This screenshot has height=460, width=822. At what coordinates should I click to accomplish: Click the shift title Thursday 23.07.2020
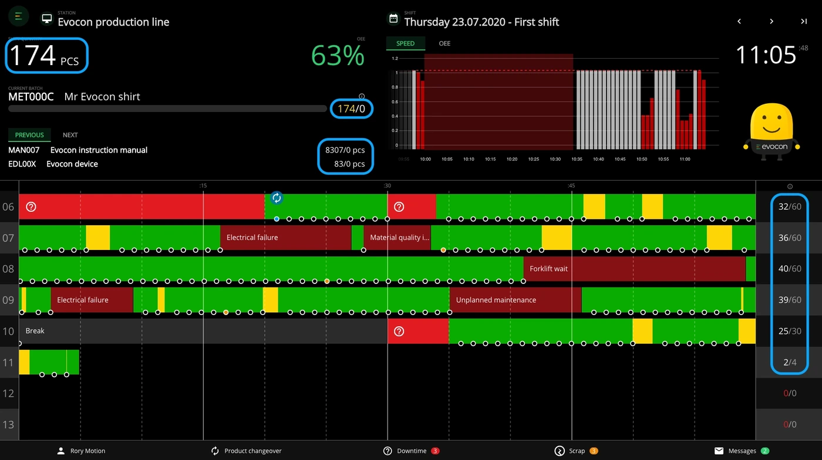pyautogui.click(x=481, y=22)
